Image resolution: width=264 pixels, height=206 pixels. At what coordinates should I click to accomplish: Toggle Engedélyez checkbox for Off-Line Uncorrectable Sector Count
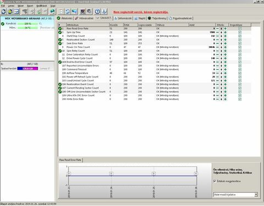coord(240,92)
